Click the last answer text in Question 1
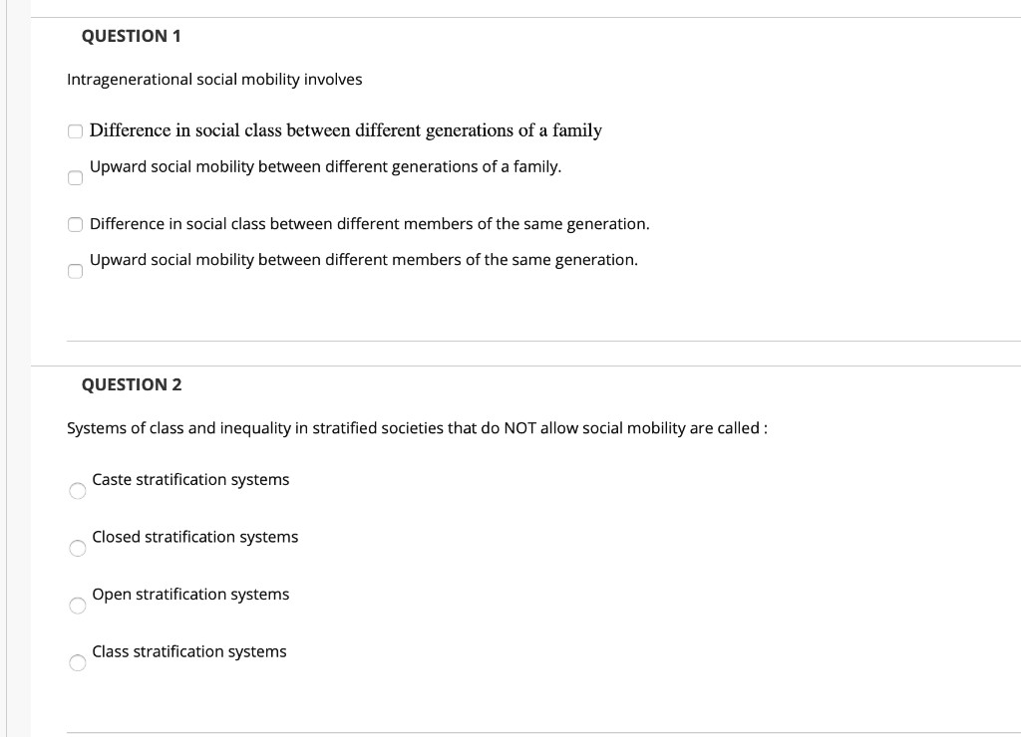The width and height of the screenshot is (1021, 737). pos(364,259)
